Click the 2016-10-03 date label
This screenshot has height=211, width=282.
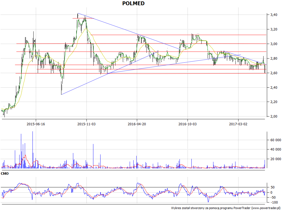188,124
